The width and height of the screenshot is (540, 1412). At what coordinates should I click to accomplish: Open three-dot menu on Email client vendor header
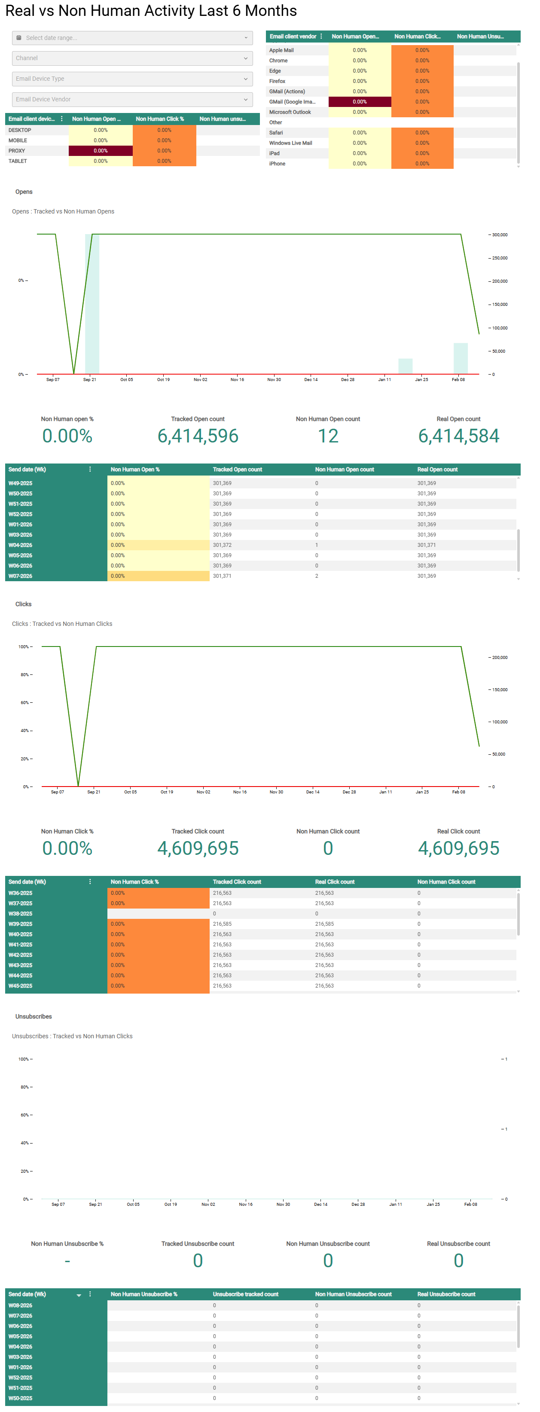(321, 37)
